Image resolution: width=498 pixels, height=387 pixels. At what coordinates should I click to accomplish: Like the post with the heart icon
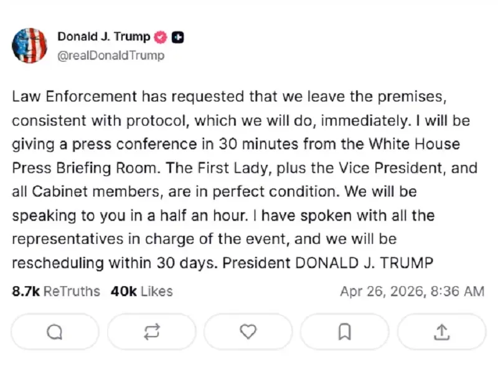248,332
